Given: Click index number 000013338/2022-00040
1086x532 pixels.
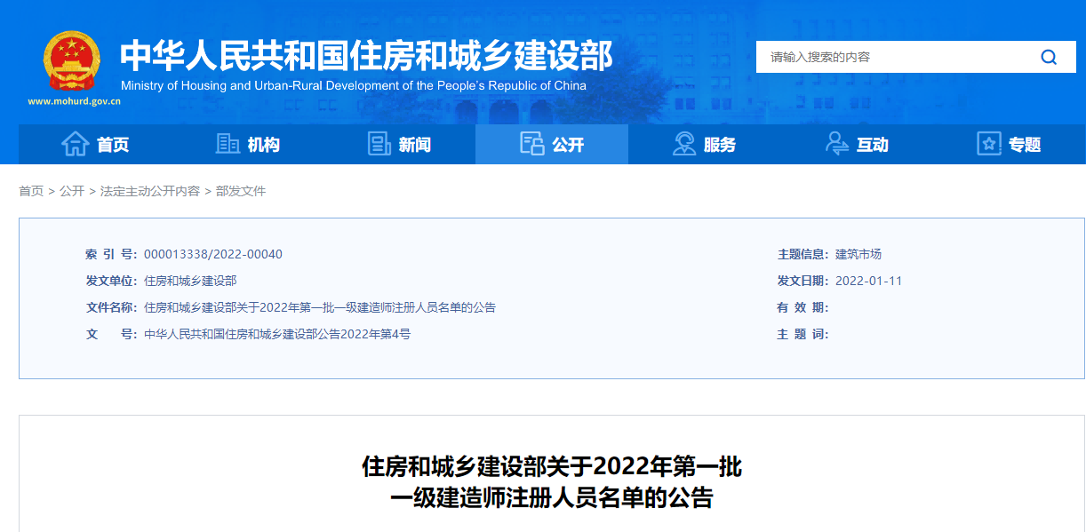Looking at the screenshot, I should pyautogui.click(x=213, y=254).
